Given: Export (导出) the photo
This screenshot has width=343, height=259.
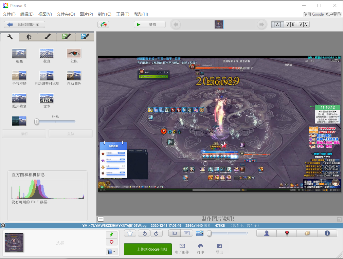Looking at the screenshot, I should [219, 249].
